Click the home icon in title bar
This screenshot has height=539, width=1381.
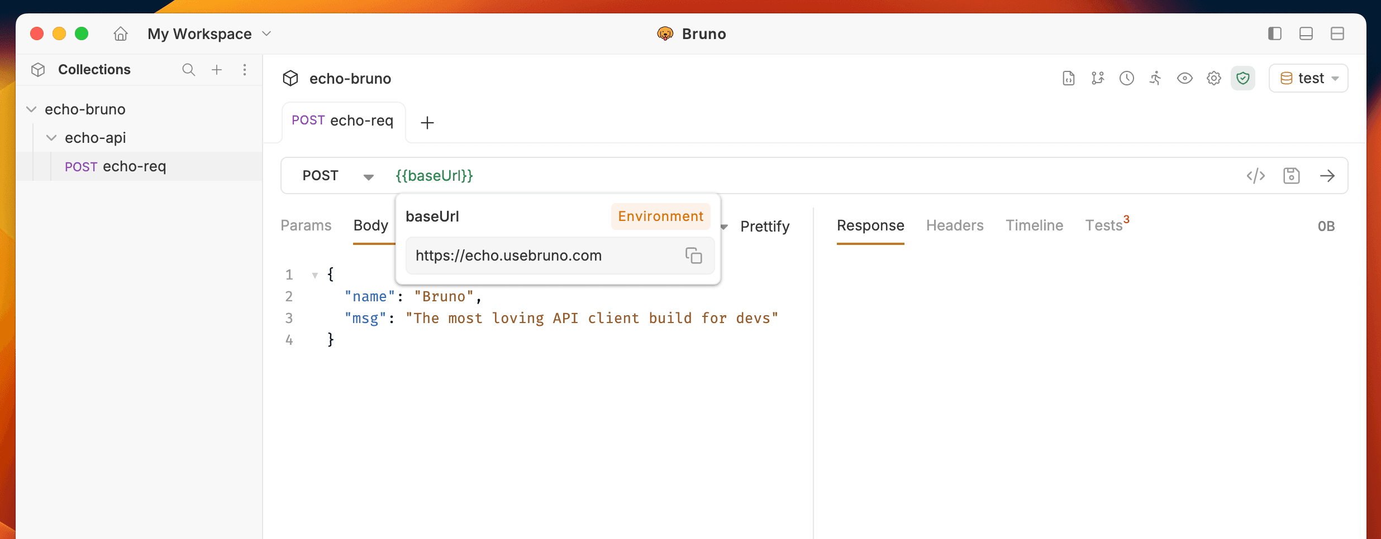pos(121,34)
